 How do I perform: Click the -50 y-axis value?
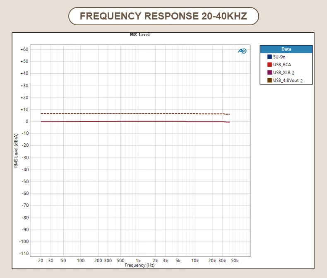coord(25,181)
